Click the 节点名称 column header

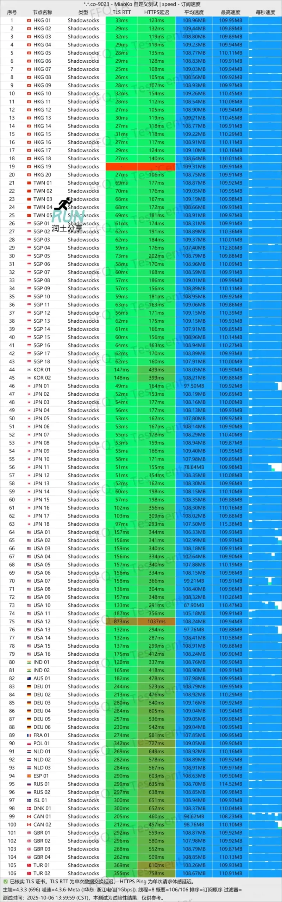[42, 12]
